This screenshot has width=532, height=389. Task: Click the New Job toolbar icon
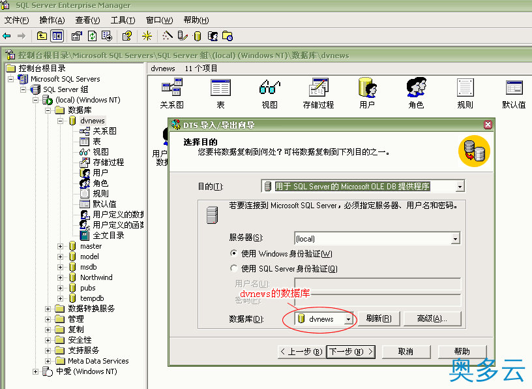tap(228, 36)
